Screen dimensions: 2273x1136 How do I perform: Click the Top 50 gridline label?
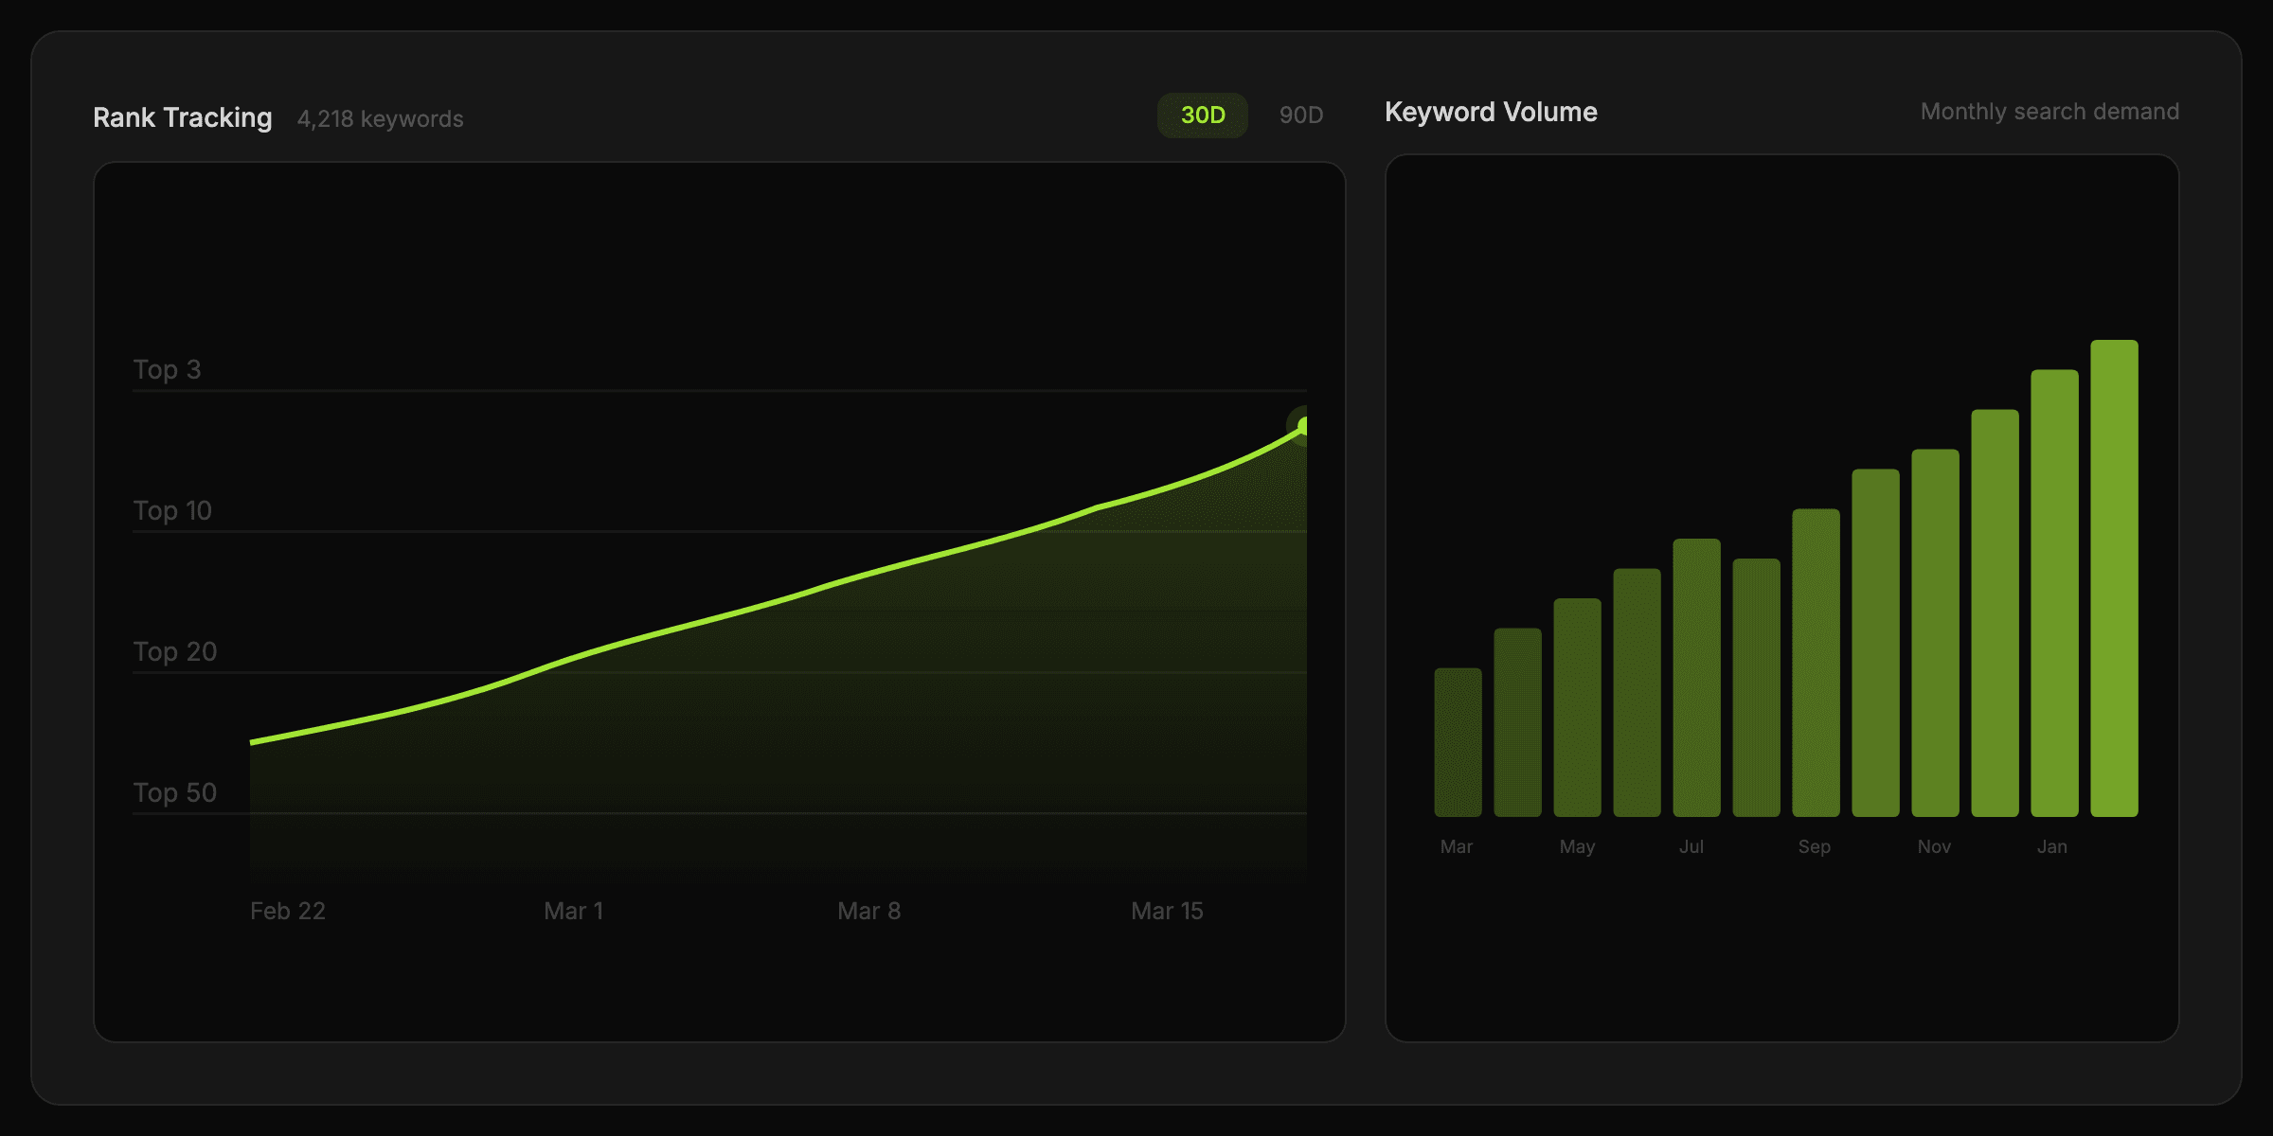click(x=176, y=792)
